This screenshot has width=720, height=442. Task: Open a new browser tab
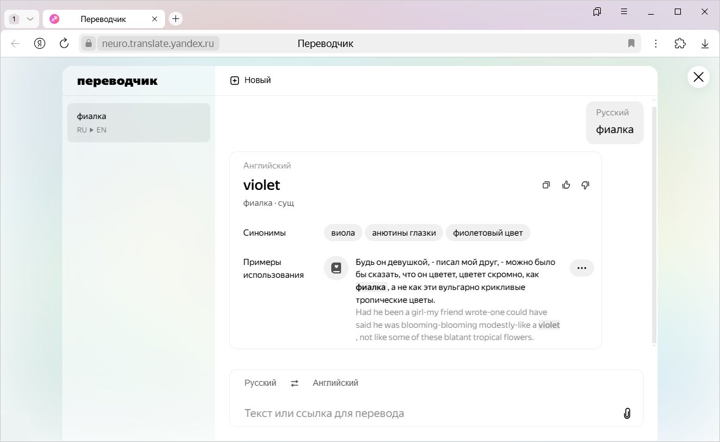pos(176,19)
